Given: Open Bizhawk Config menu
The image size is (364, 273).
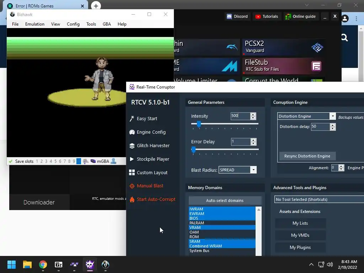Looking at the screenshot, I should click(x=73, y=24).
